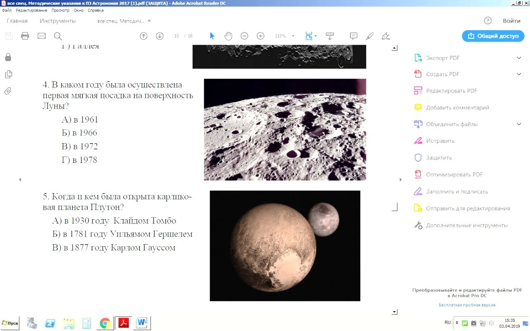Viewport: 530px width, 331px height.
Task: Add a sticky note comment
Action: 354,36
